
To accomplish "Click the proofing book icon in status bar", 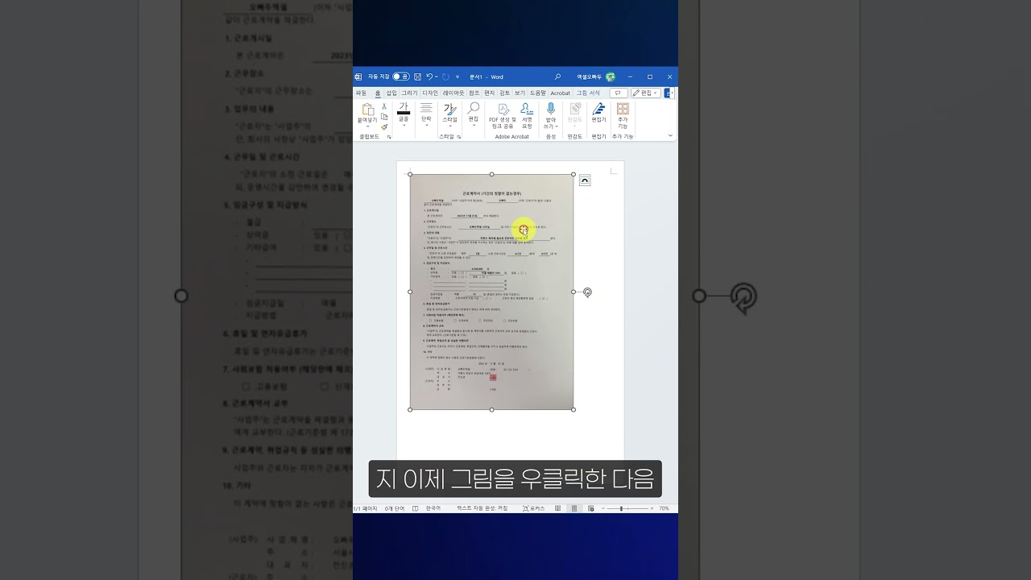I will (416, 508).
